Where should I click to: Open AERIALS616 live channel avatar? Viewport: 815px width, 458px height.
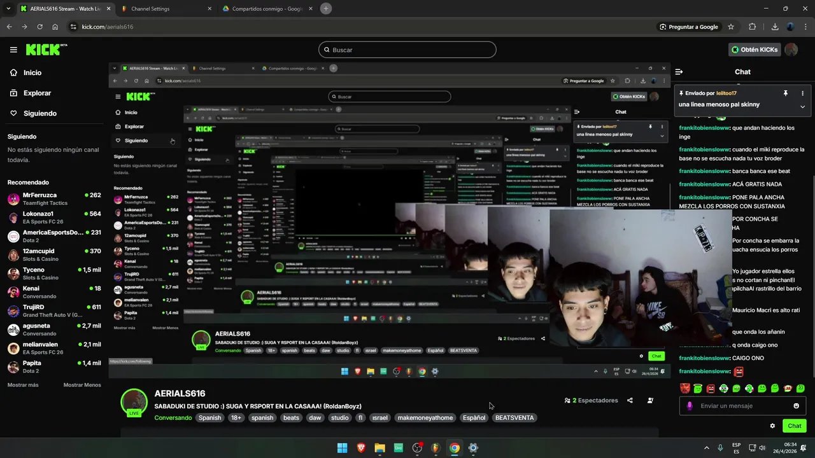[x=134, y=403]
